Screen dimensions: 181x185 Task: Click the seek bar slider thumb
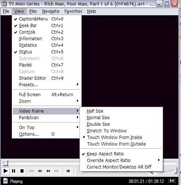tap(5, 163)
